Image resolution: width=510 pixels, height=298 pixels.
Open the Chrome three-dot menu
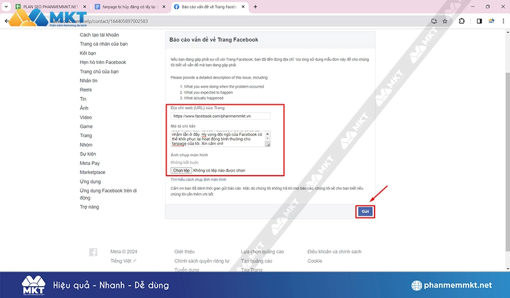504,21
